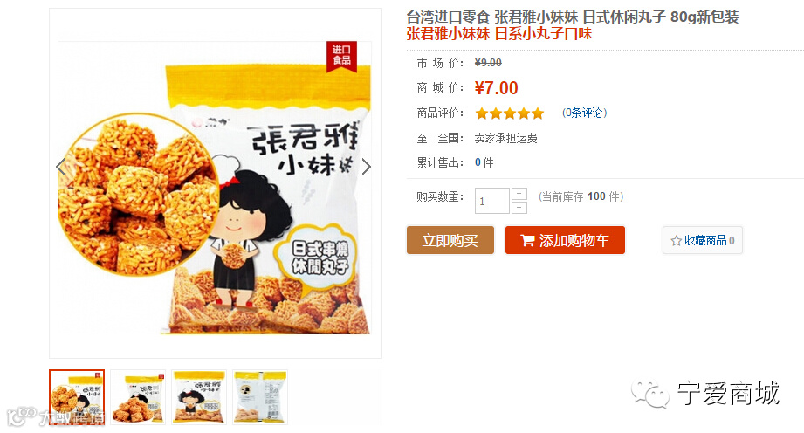Click the five-star product rating icons
Image resolution: width=804 pixels, height=433 pixels.
(509, 113)
